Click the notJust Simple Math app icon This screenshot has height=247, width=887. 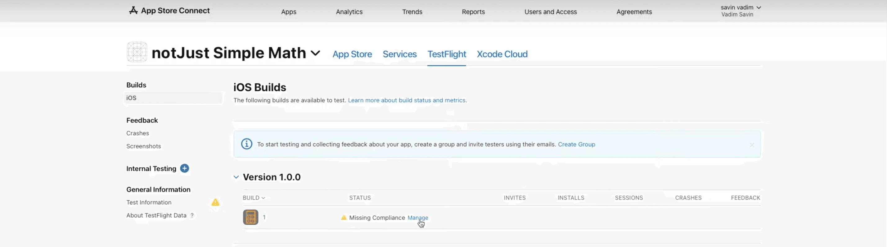click(x=137, y=52)
